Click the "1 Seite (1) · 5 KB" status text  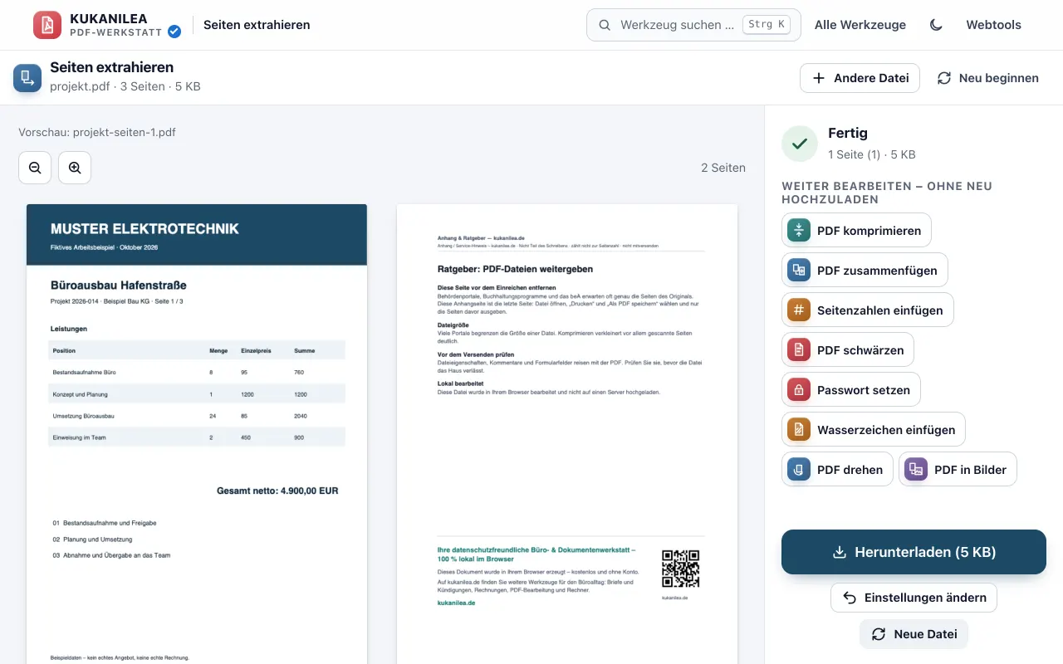coord(872,154)
